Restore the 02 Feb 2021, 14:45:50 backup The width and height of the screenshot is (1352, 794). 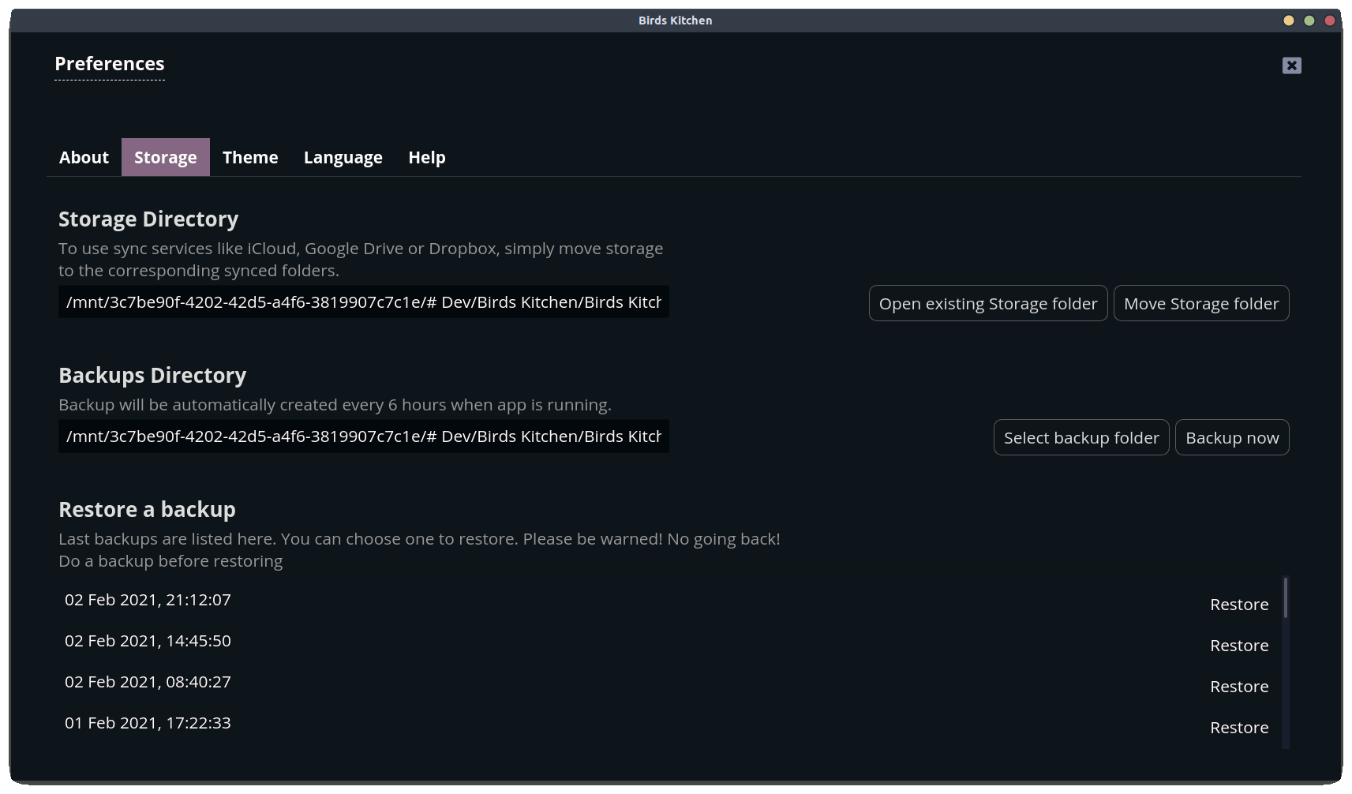pyautogui.click(x=1239, y=646)
